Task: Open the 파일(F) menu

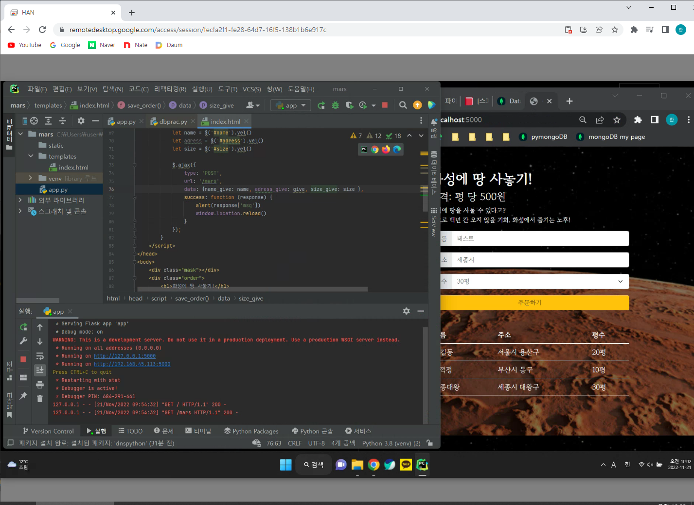Action: (37, 89)
